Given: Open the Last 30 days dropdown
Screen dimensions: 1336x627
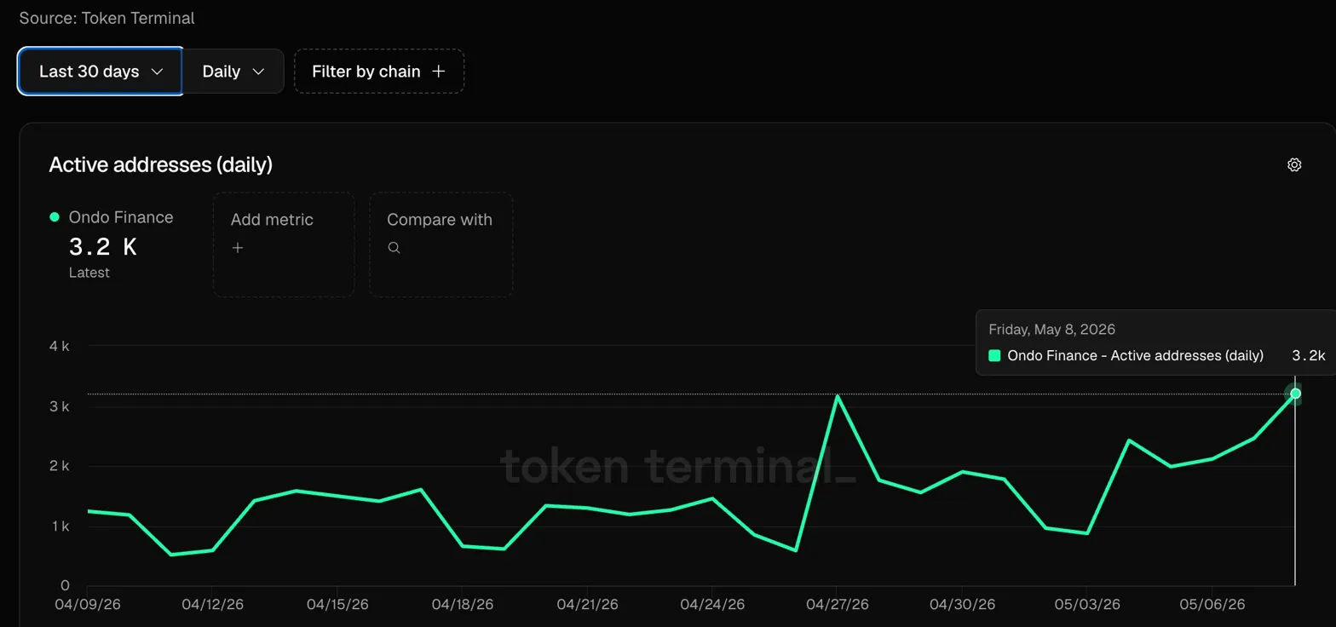Looking at the screenshot, I should (101, 72).
